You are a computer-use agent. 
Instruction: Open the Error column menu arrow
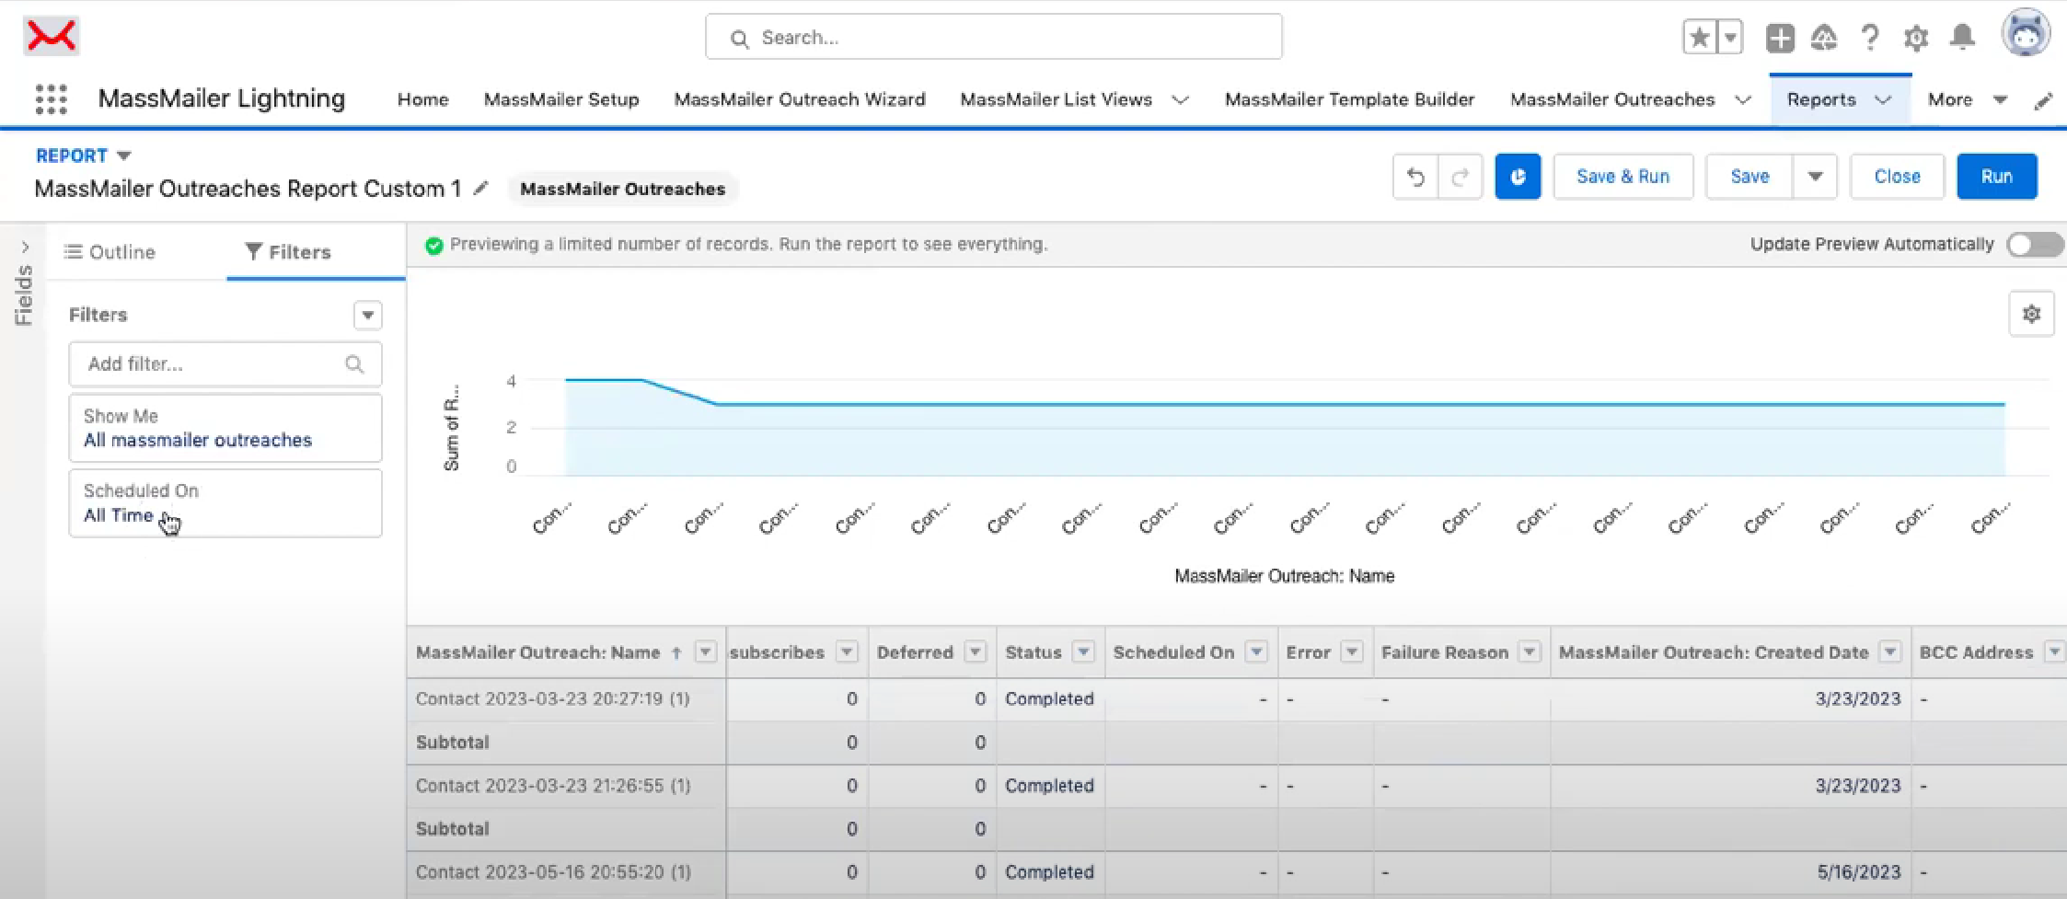1352,652
